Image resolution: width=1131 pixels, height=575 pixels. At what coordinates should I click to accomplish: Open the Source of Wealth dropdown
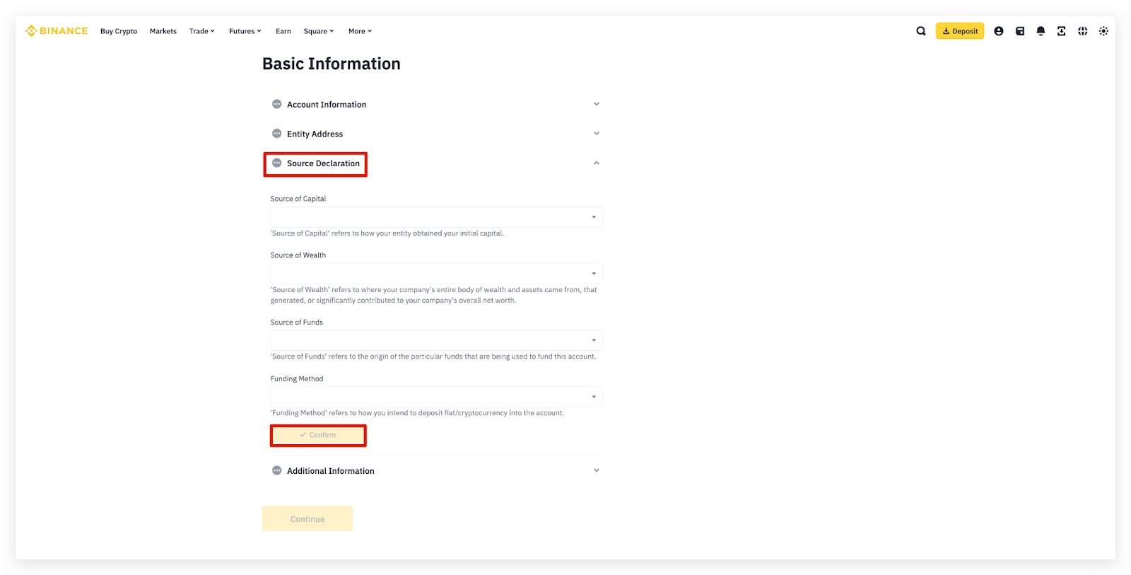click(x=436, y=274)
